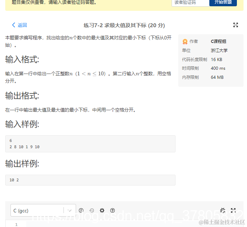Click the 浙江大学 unit text

point(219,50)
